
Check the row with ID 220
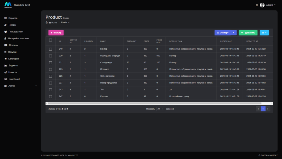click(50, 56)
